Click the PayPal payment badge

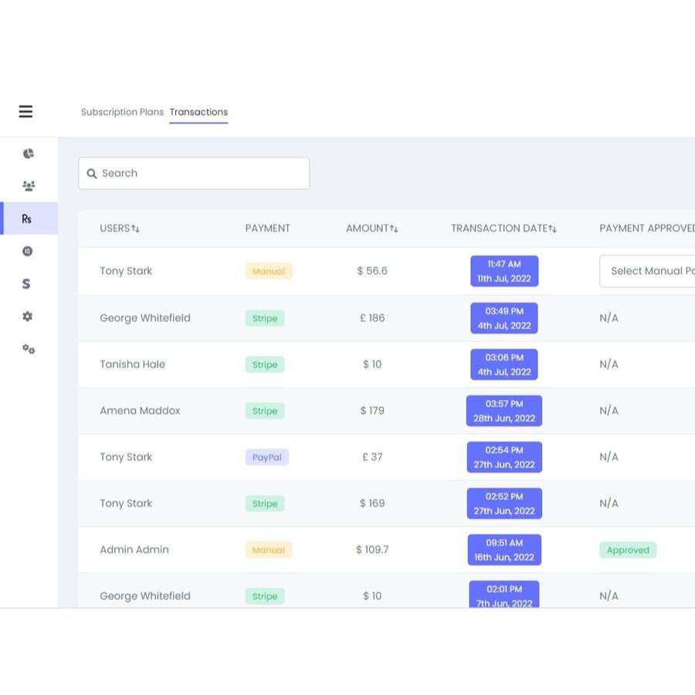tap(267, 457)
